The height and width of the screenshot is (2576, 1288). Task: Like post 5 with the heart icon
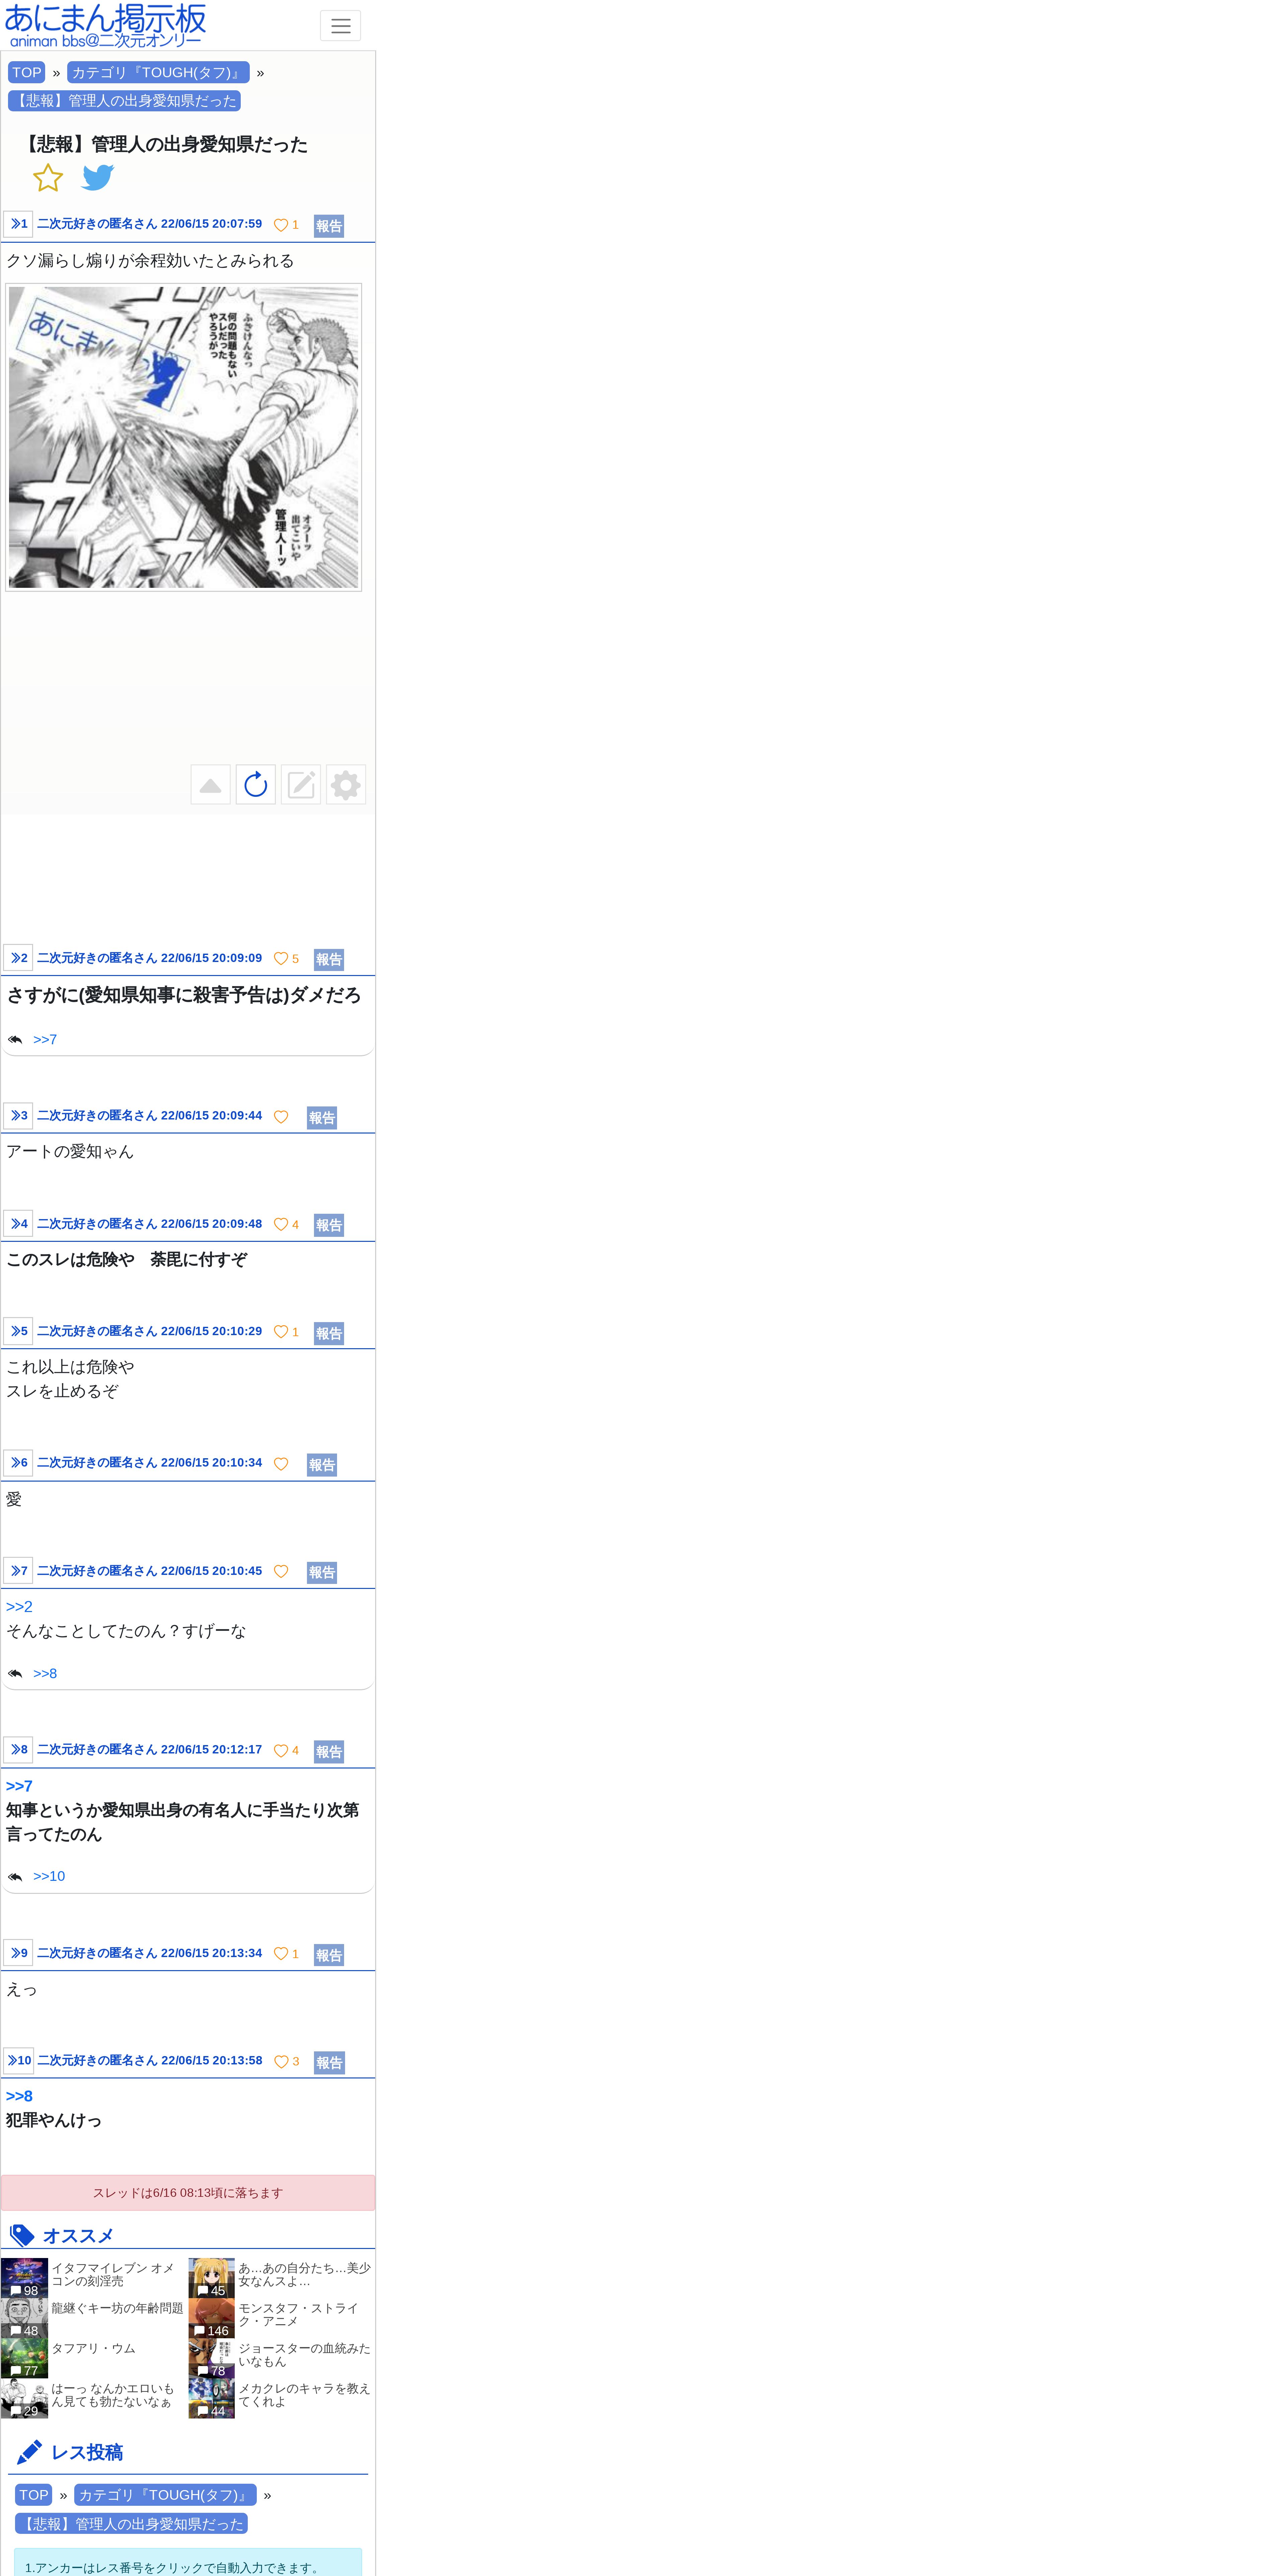(281, 1332)
